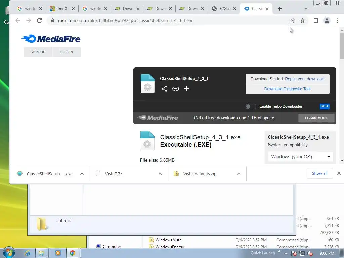Click the padlock site info icon

(x=52, y=20)
